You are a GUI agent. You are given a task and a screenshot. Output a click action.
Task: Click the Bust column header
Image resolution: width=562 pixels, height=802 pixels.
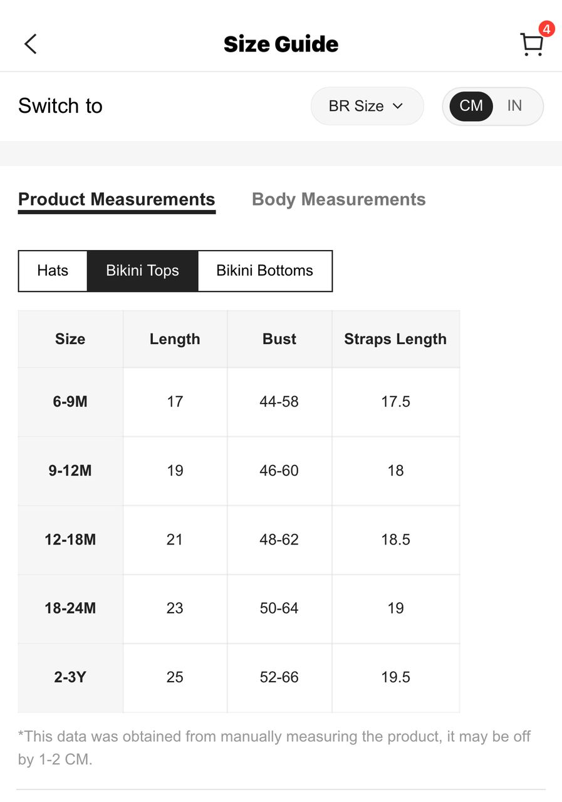point(279,339)
